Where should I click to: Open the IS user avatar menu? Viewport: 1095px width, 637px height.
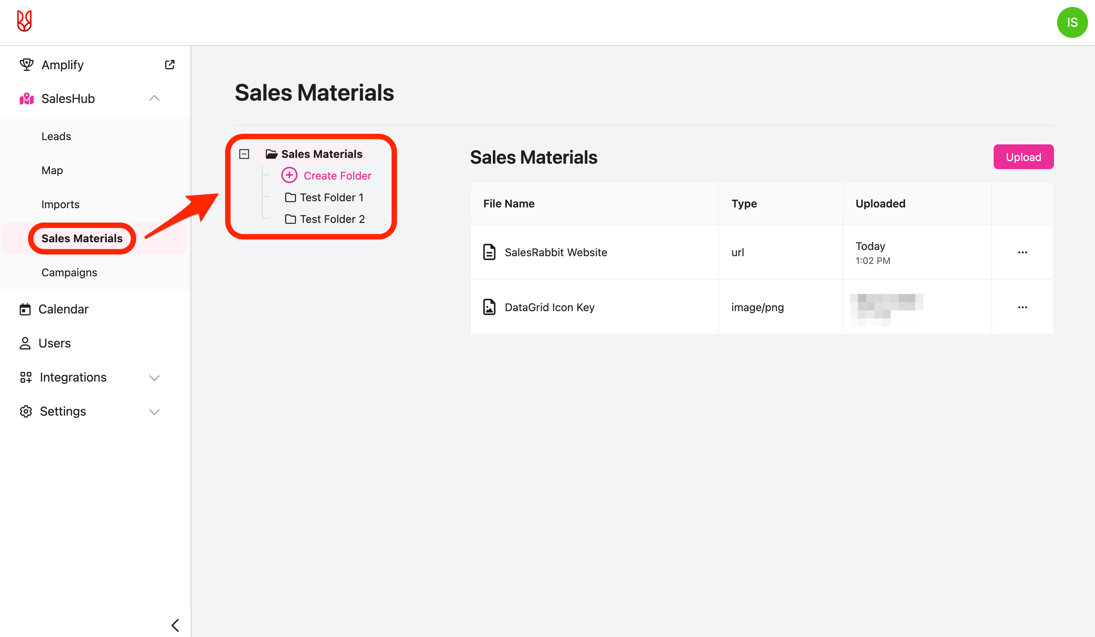1071,22
